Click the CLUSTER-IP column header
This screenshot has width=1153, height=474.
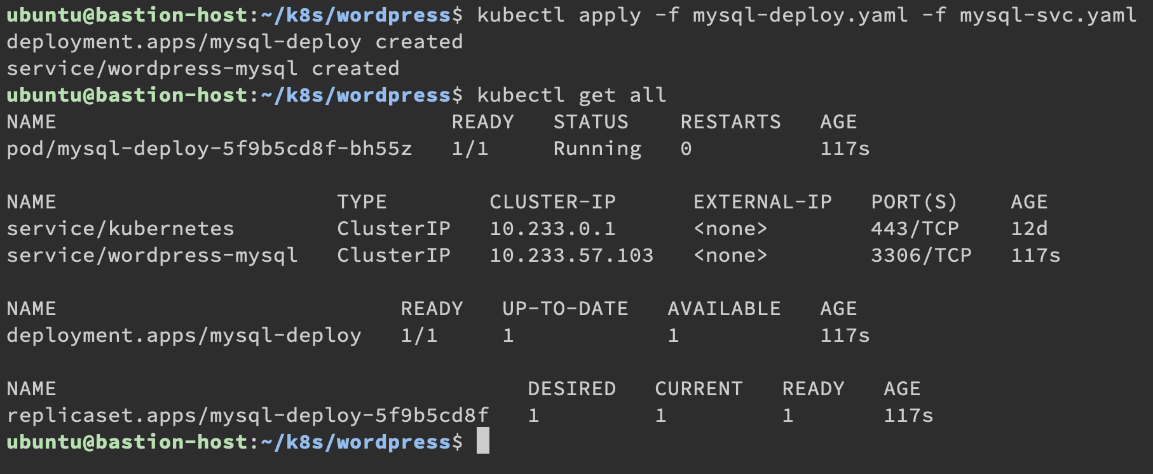552,202
